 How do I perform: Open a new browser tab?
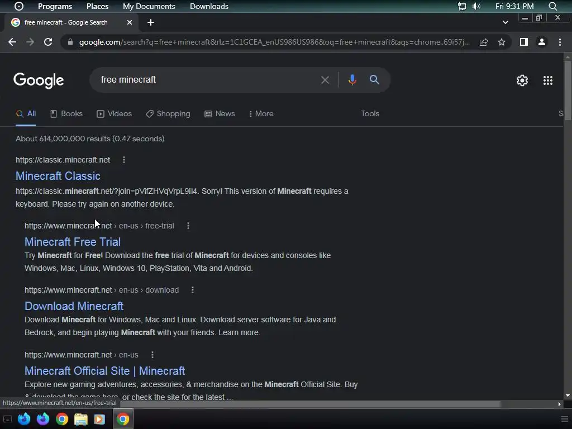point(151,22)
